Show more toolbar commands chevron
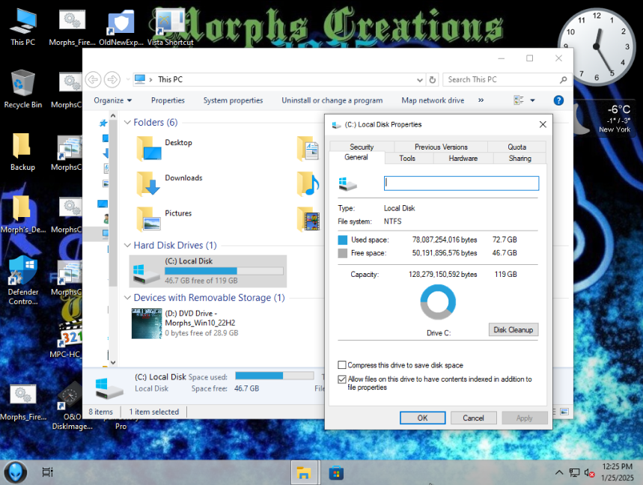Viewport: 643px width, 485px height. click(x=481, y=100)
